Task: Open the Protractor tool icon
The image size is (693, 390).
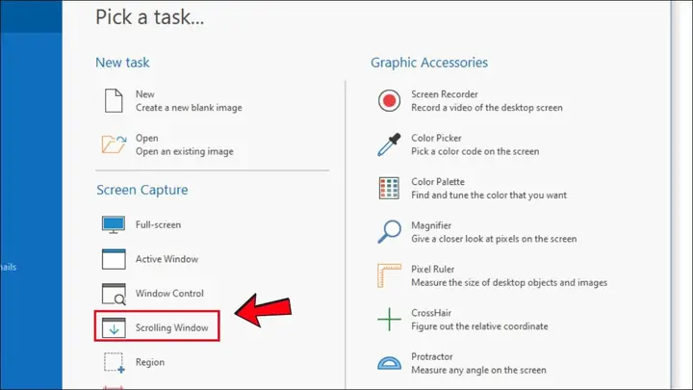Action: (389, 363)
